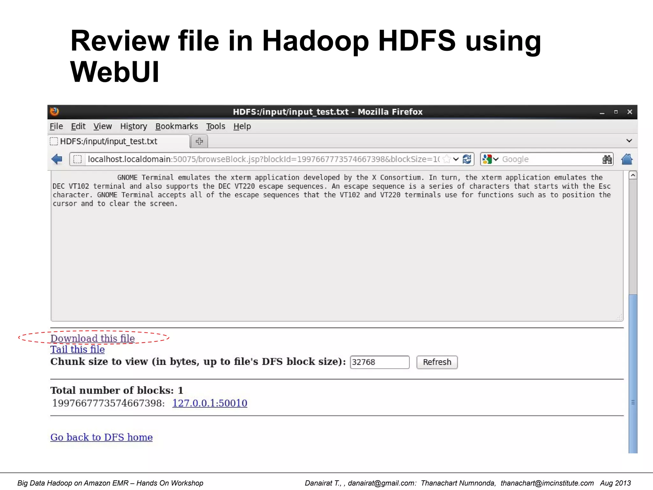Click 'Total number of blocks: 1' text

(117, 390)
